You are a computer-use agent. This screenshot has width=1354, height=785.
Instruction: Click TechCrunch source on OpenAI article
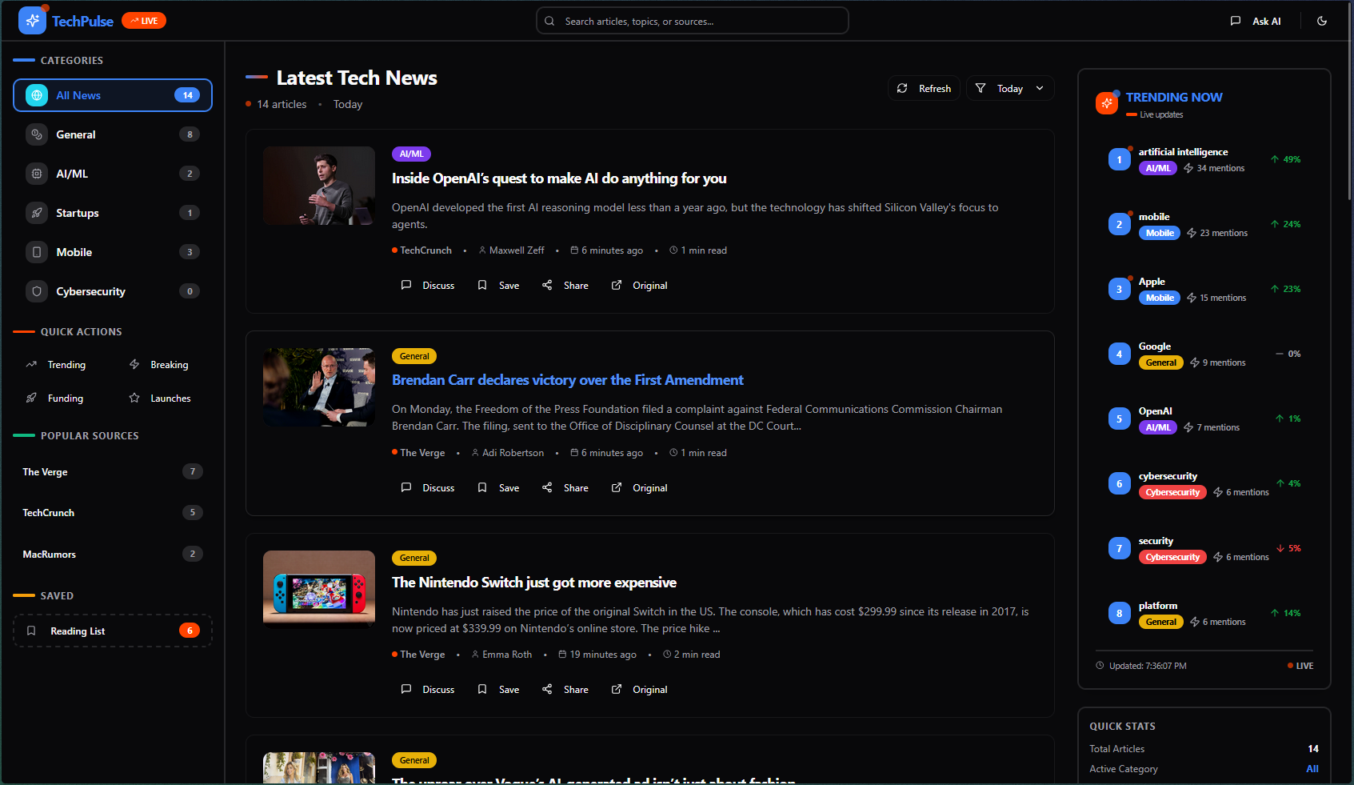[x=425, y=250]
